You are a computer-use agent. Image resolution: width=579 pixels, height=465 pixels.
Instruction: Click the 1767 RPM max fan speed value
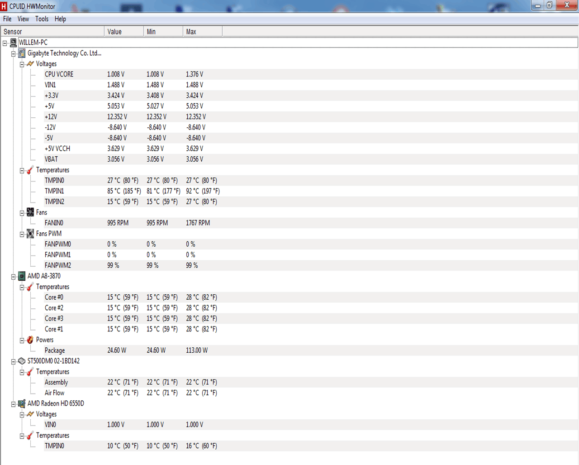pos(198,223)
